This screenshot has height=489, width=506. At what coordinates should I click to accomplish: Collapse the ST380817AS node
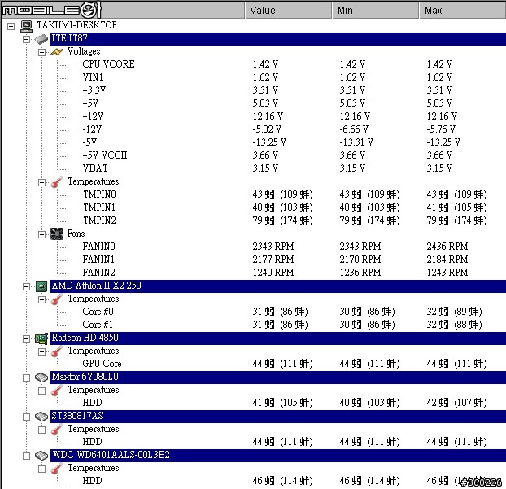[27, 417]
